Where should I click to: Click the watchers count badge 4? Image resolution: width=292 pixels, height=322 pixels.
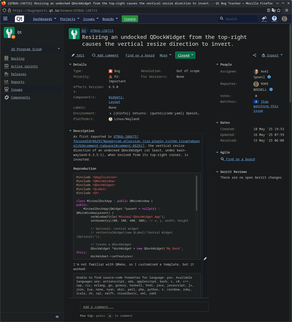[256, 101]
